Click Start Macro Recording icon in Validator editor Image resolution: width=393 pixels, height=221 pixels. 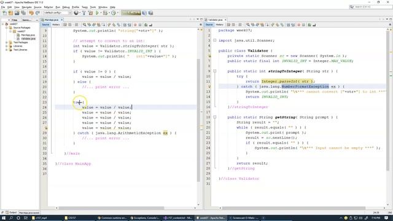pyautogui.click(x=298, y=25)
